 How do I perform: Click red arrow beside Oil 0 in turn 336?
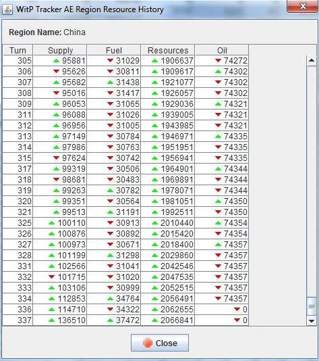[x=237, y=310]
